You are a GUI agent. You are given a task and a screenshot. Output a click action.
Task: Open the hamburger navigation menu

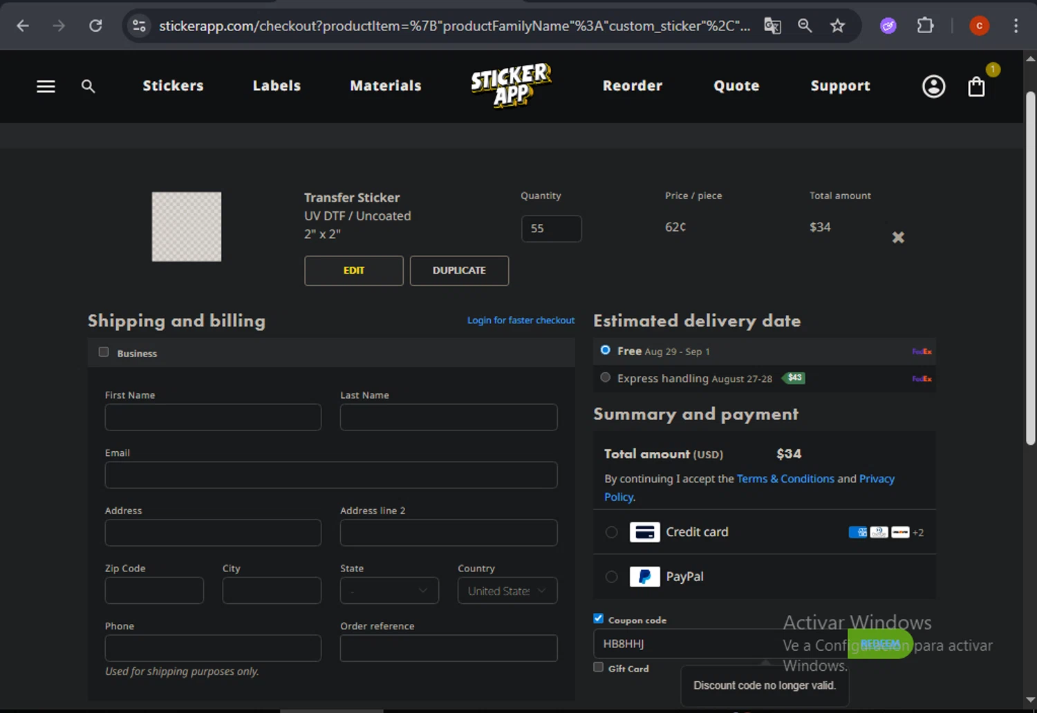pos(46,86)
